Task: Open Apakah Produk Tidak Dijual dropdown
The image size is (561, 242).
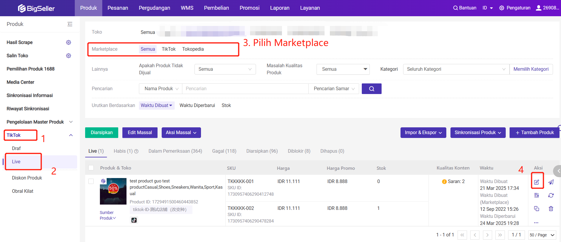Action: [x=225, y=69]
